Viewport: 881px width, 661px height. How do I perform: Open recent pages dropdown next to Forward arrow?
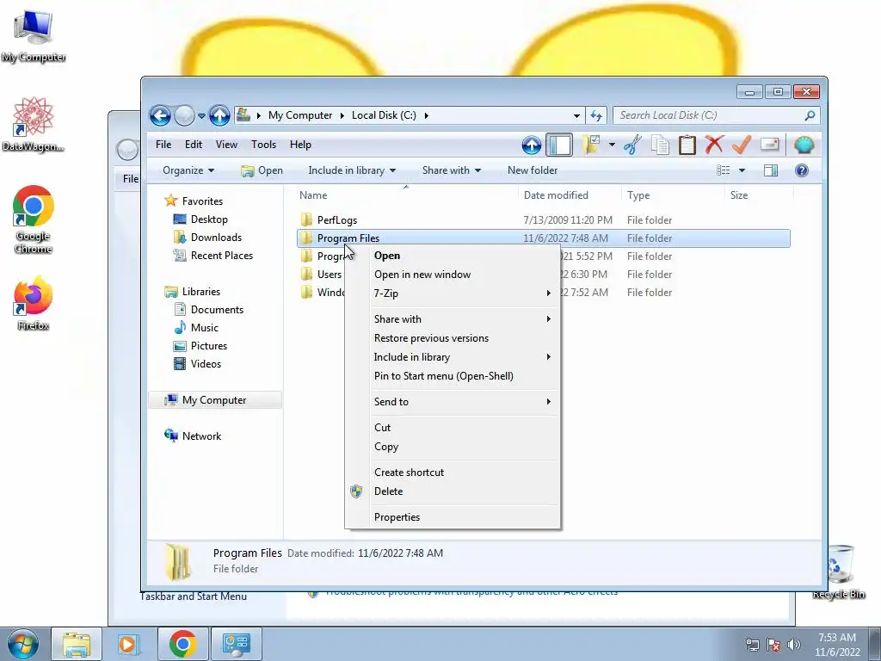coord(201,116)
